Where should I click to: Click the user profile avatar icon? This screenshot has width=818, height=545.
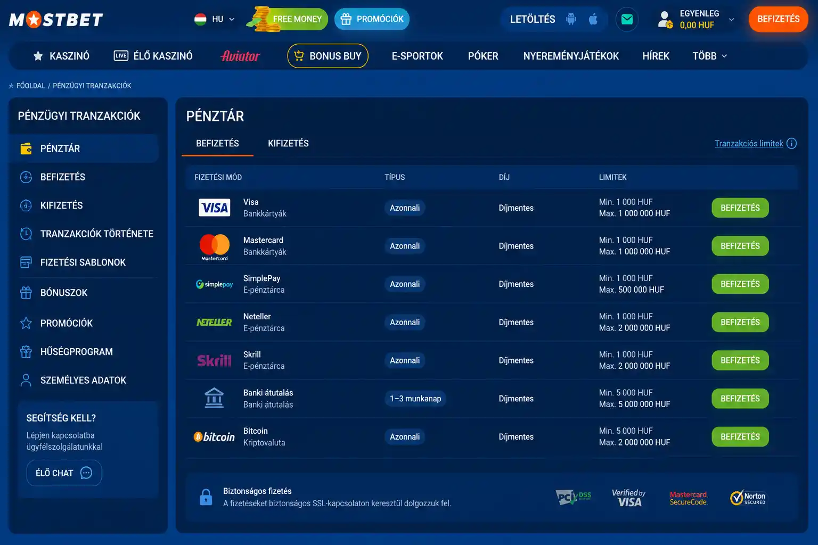tap(665, 19)
